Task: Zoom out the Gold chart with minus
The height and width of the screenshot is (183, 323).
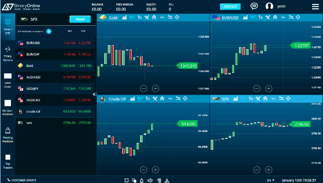Action: click(144, 89)
